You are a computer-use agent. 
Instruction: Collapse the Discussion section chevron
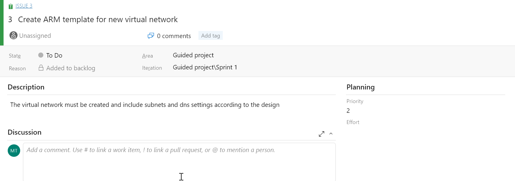[331, 134]
